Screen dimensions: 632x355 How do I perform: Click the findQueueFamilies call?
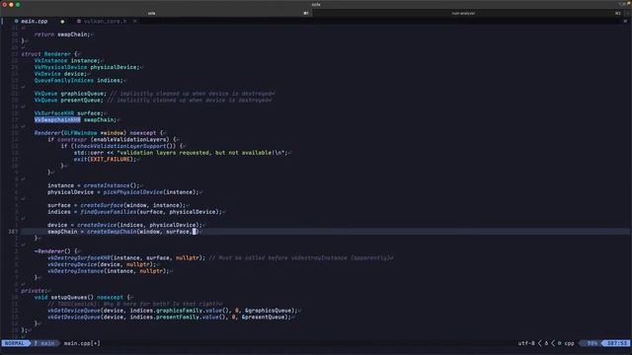(x=151, y=212)
